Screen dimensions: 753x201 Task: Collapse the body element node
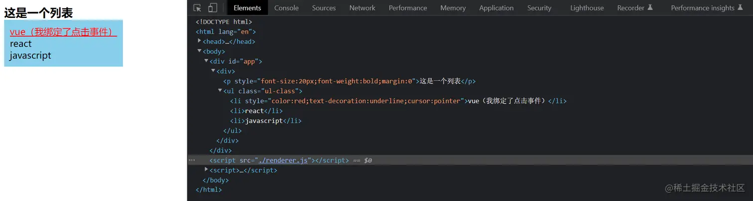coord(200,51)
